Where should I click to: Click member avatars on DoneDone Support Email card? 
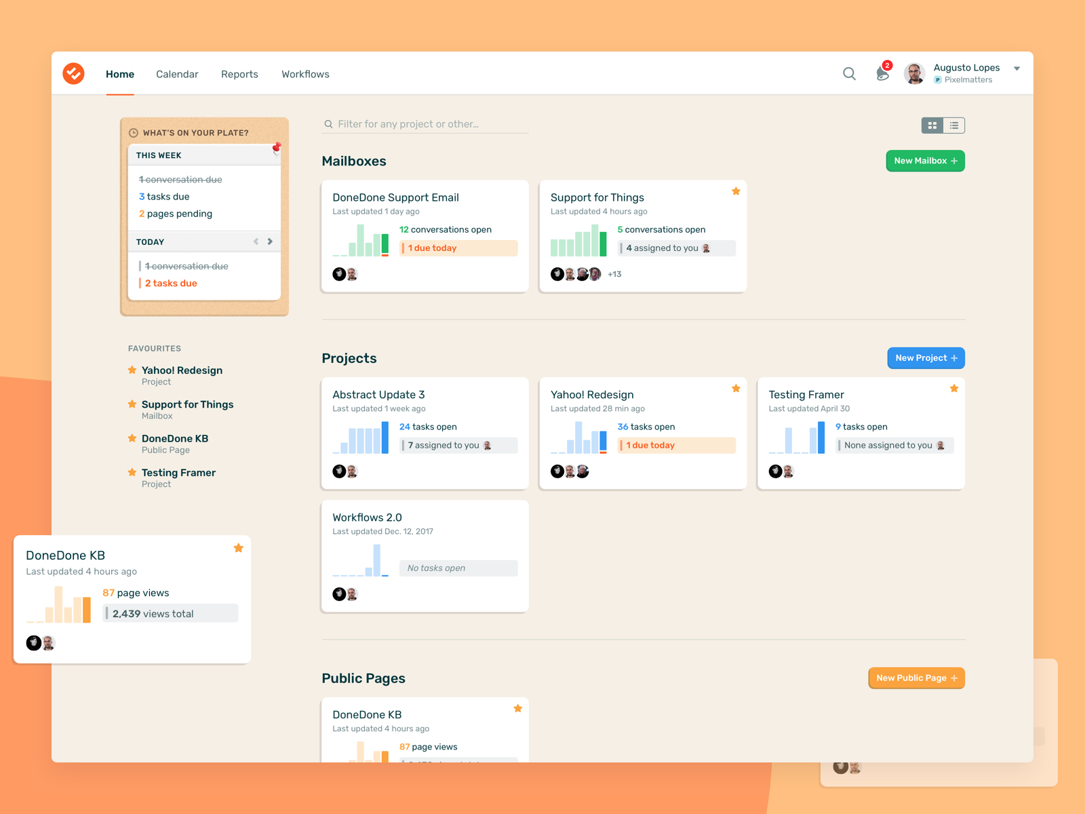(345, 274)
